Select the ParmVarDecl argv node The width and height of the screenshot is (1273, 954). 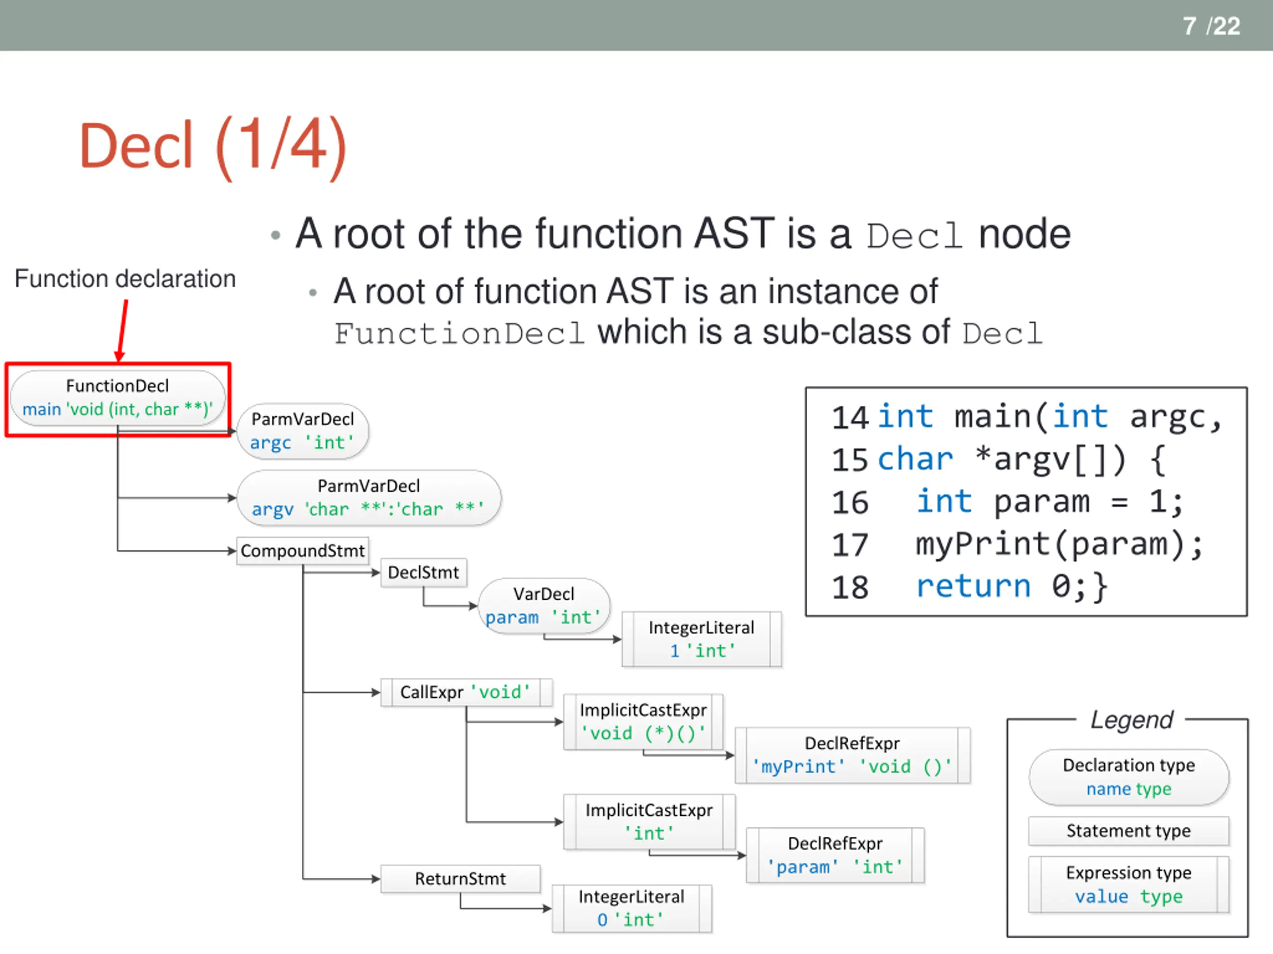coord(369,497)
